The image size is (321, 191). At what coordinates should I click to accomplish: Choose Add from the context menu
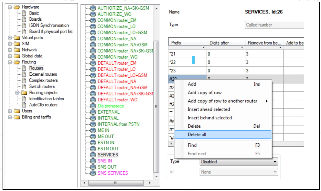tap(223, 84)
